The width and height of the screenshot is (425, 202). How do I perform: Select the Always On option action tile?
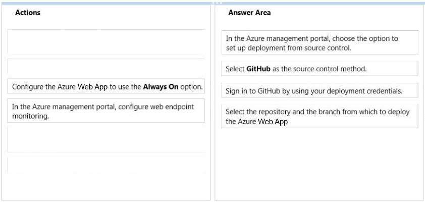106,86
